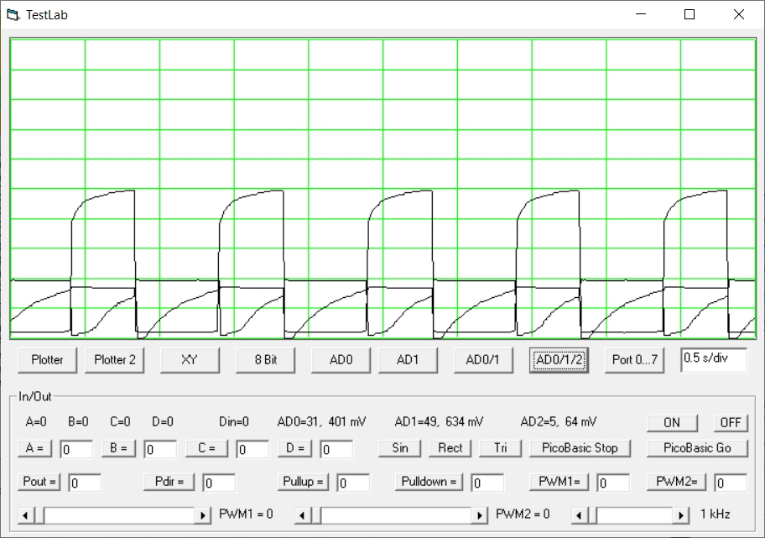Increase frequency with 1 kHz right arrow
This screenshot has height=538, width=765.
click(682, 514)
